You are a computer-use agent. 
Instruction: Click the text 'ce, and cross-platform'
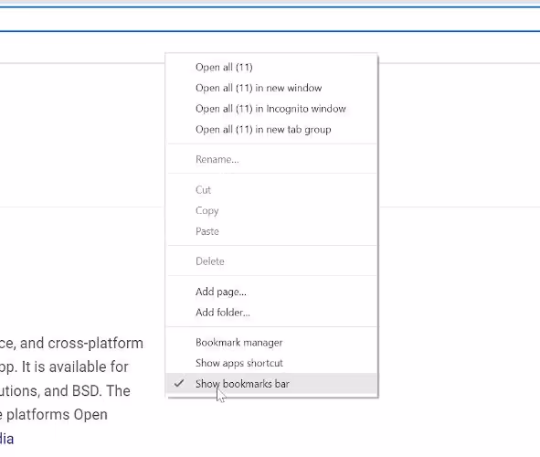(71, 344)
